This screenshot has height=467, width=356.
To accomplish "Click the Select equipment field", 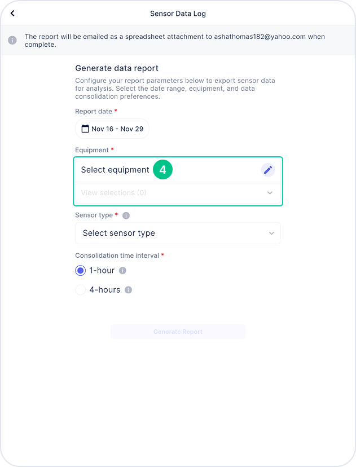I will pos(178,170).
